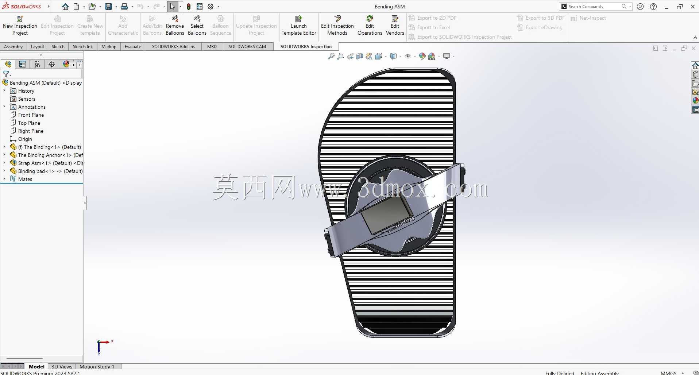Open File Properties icon in the top toolbar

(x=200, y=7)
